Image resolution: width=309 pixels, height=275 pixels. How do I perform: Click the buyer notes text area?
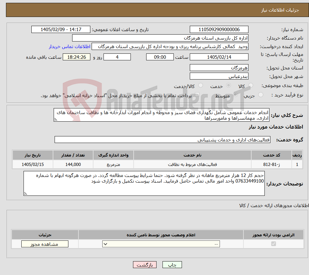click(144, 184)
